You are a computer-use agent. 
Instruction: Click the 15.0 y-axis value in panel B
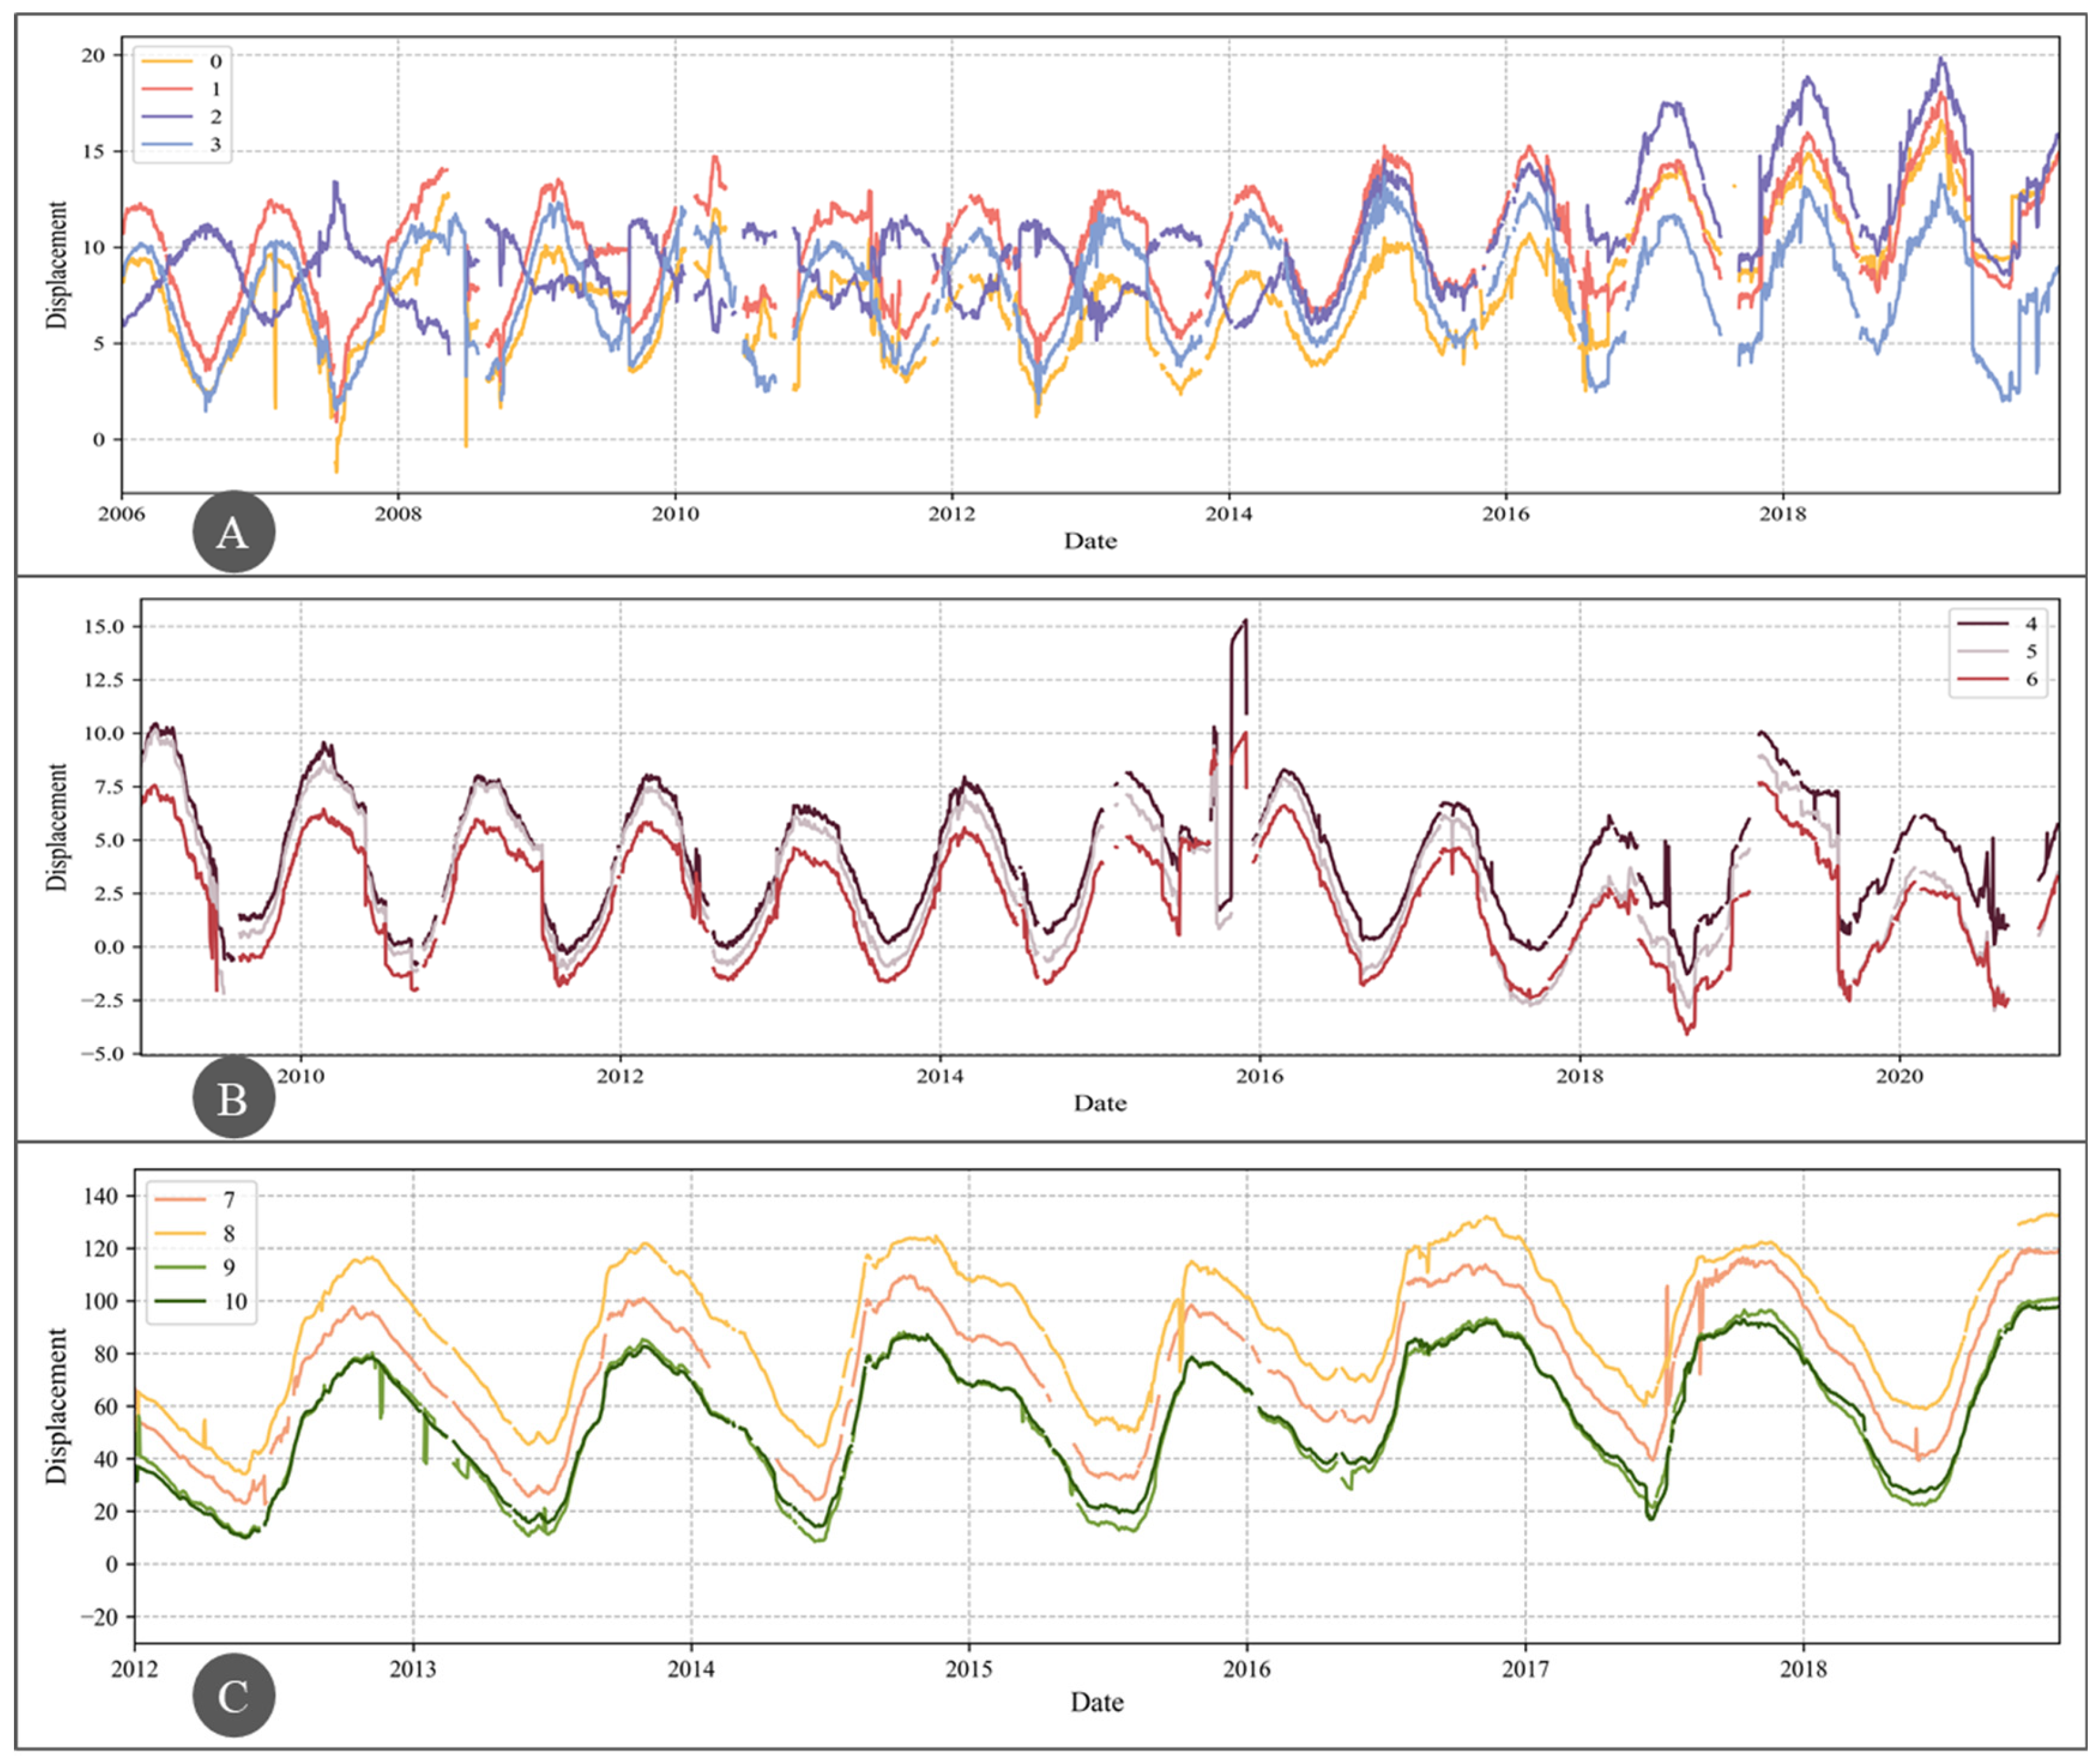pyautogui.click(x=105, y=626)
